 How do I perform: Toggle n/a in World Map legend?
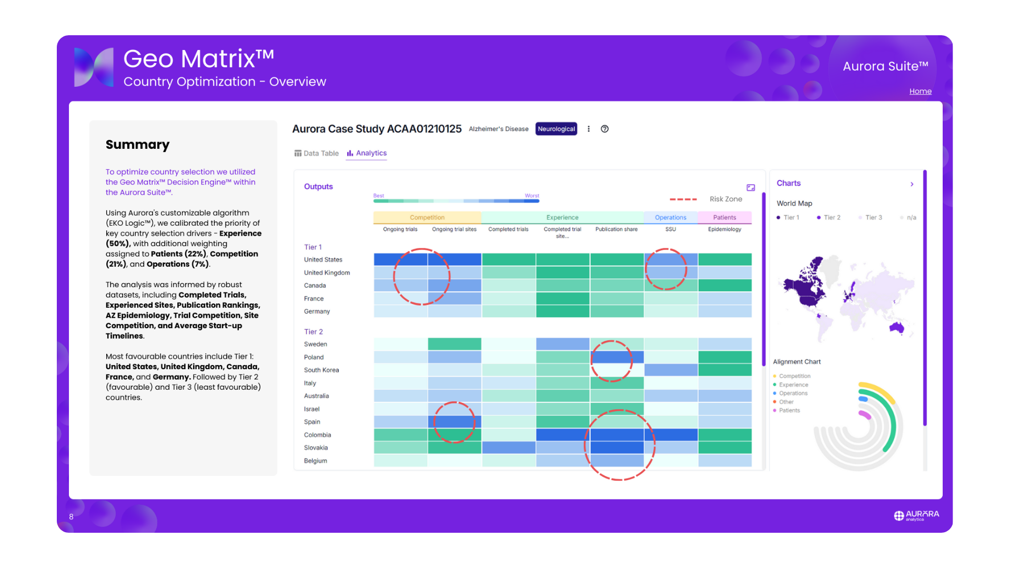tap(908, 218)
